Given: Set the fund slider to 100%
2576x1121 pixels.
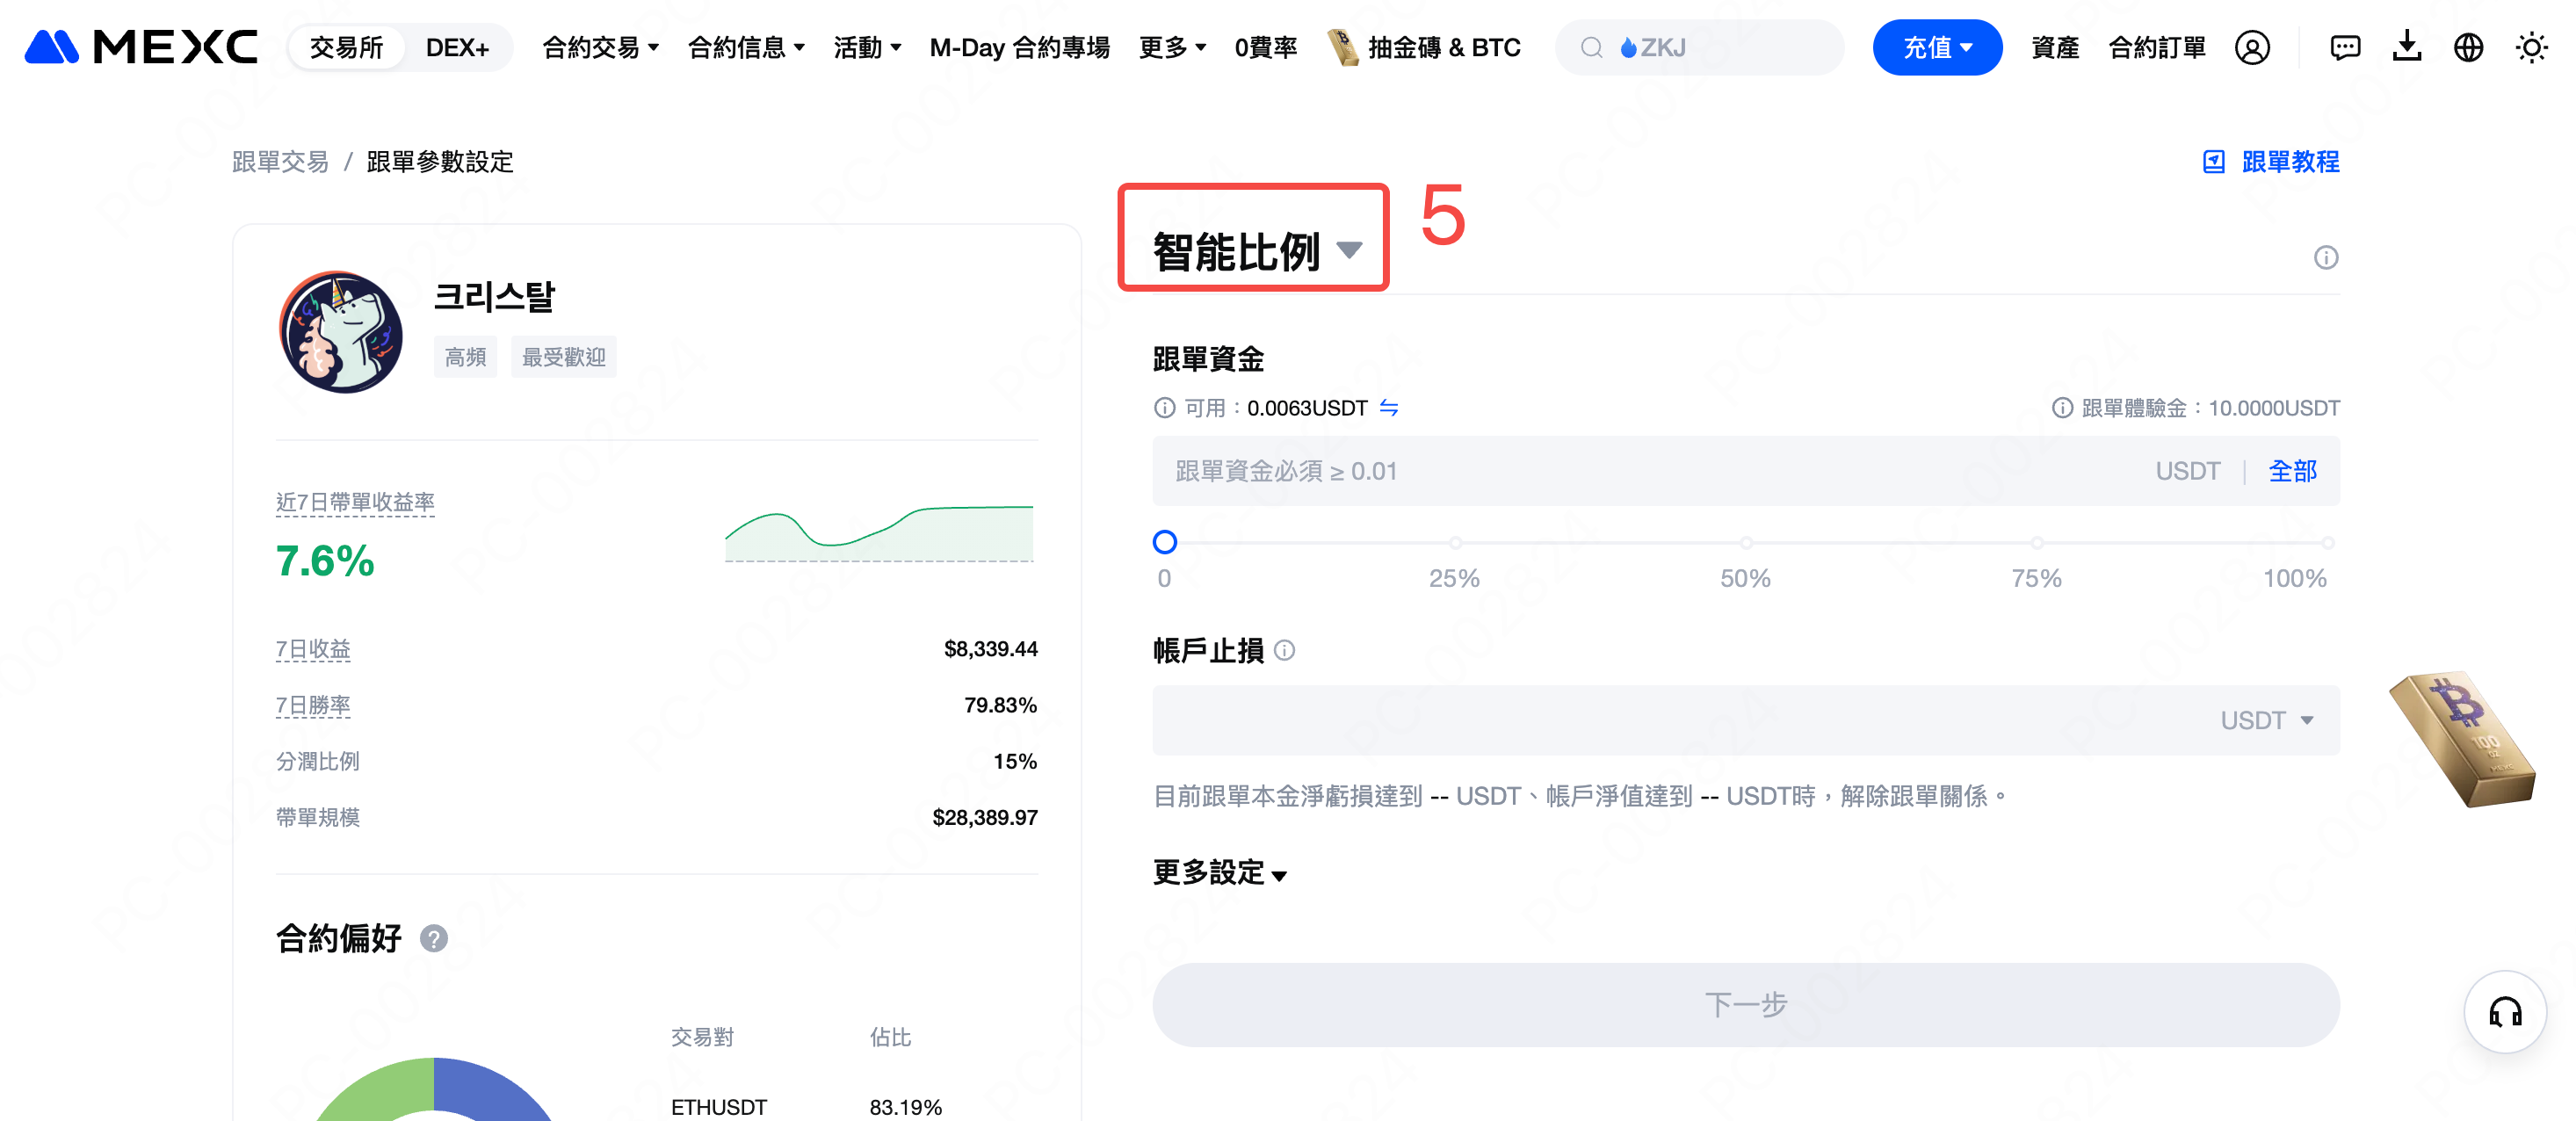Looking at the screenshot, I should [x=2327, y=543].
